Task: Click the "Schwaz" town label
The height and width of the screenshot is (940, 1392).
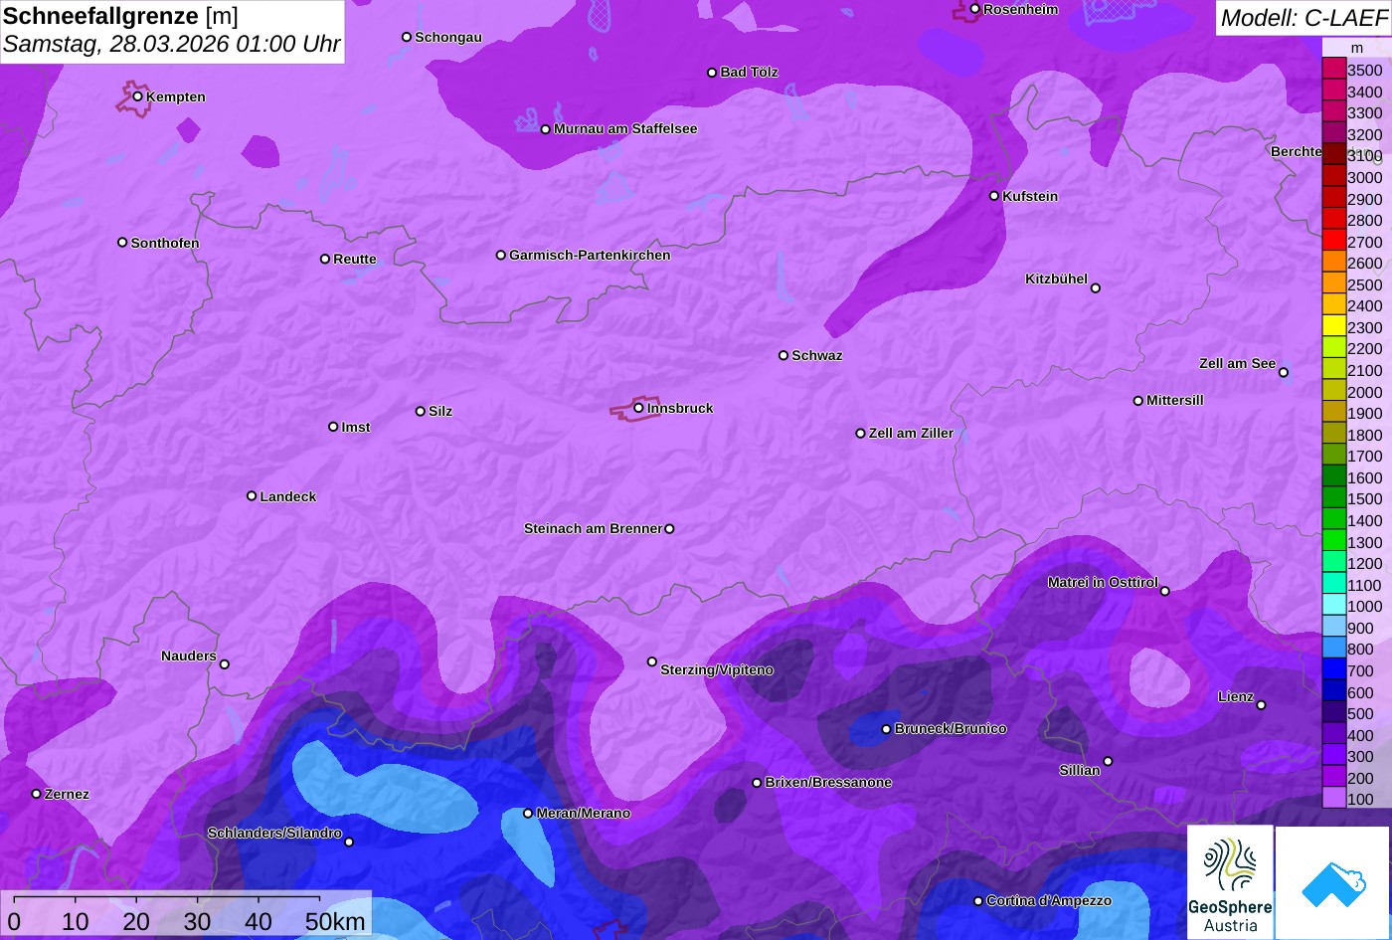Action: pyautogui.click(x=817, y=355)
